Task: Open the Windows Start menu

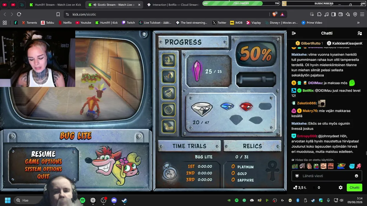Action: coord(8,200)
